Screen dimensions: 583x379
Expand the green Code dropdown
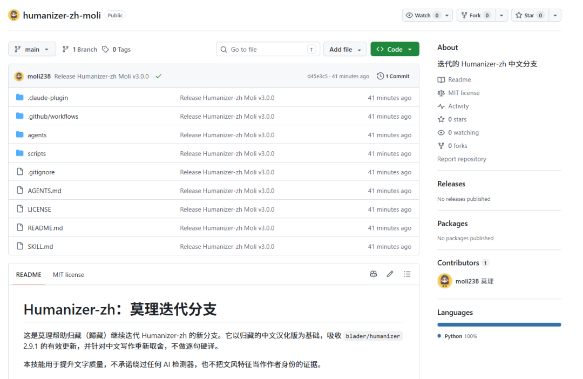point(395,49)
